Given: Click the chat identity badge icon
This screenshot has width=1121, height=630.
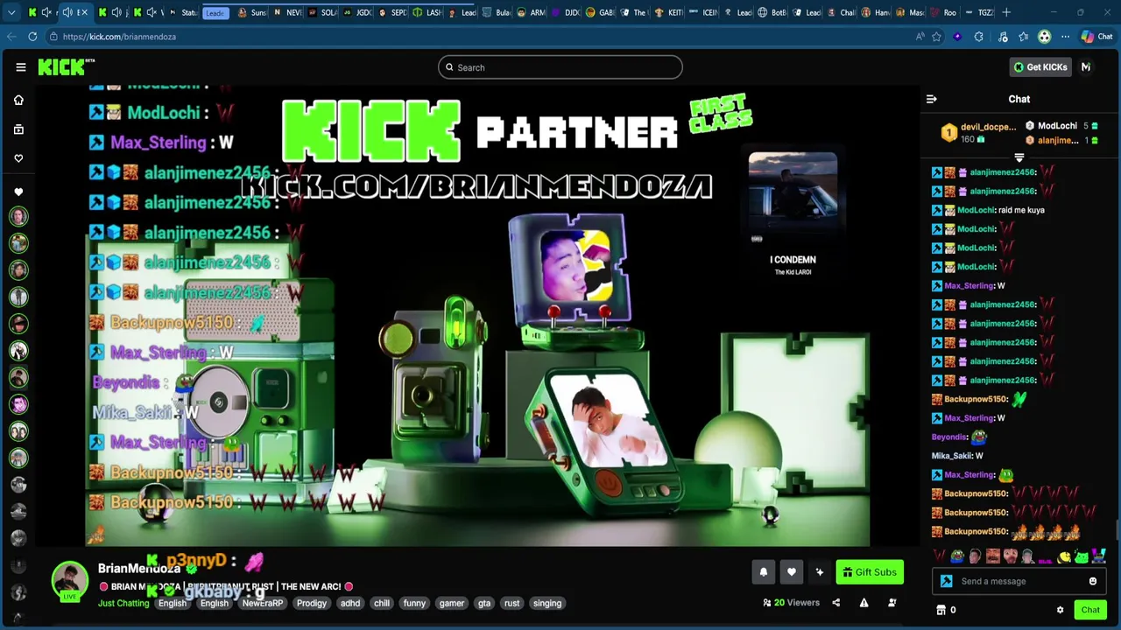Looking at the screenshot, I should point(946,581).
